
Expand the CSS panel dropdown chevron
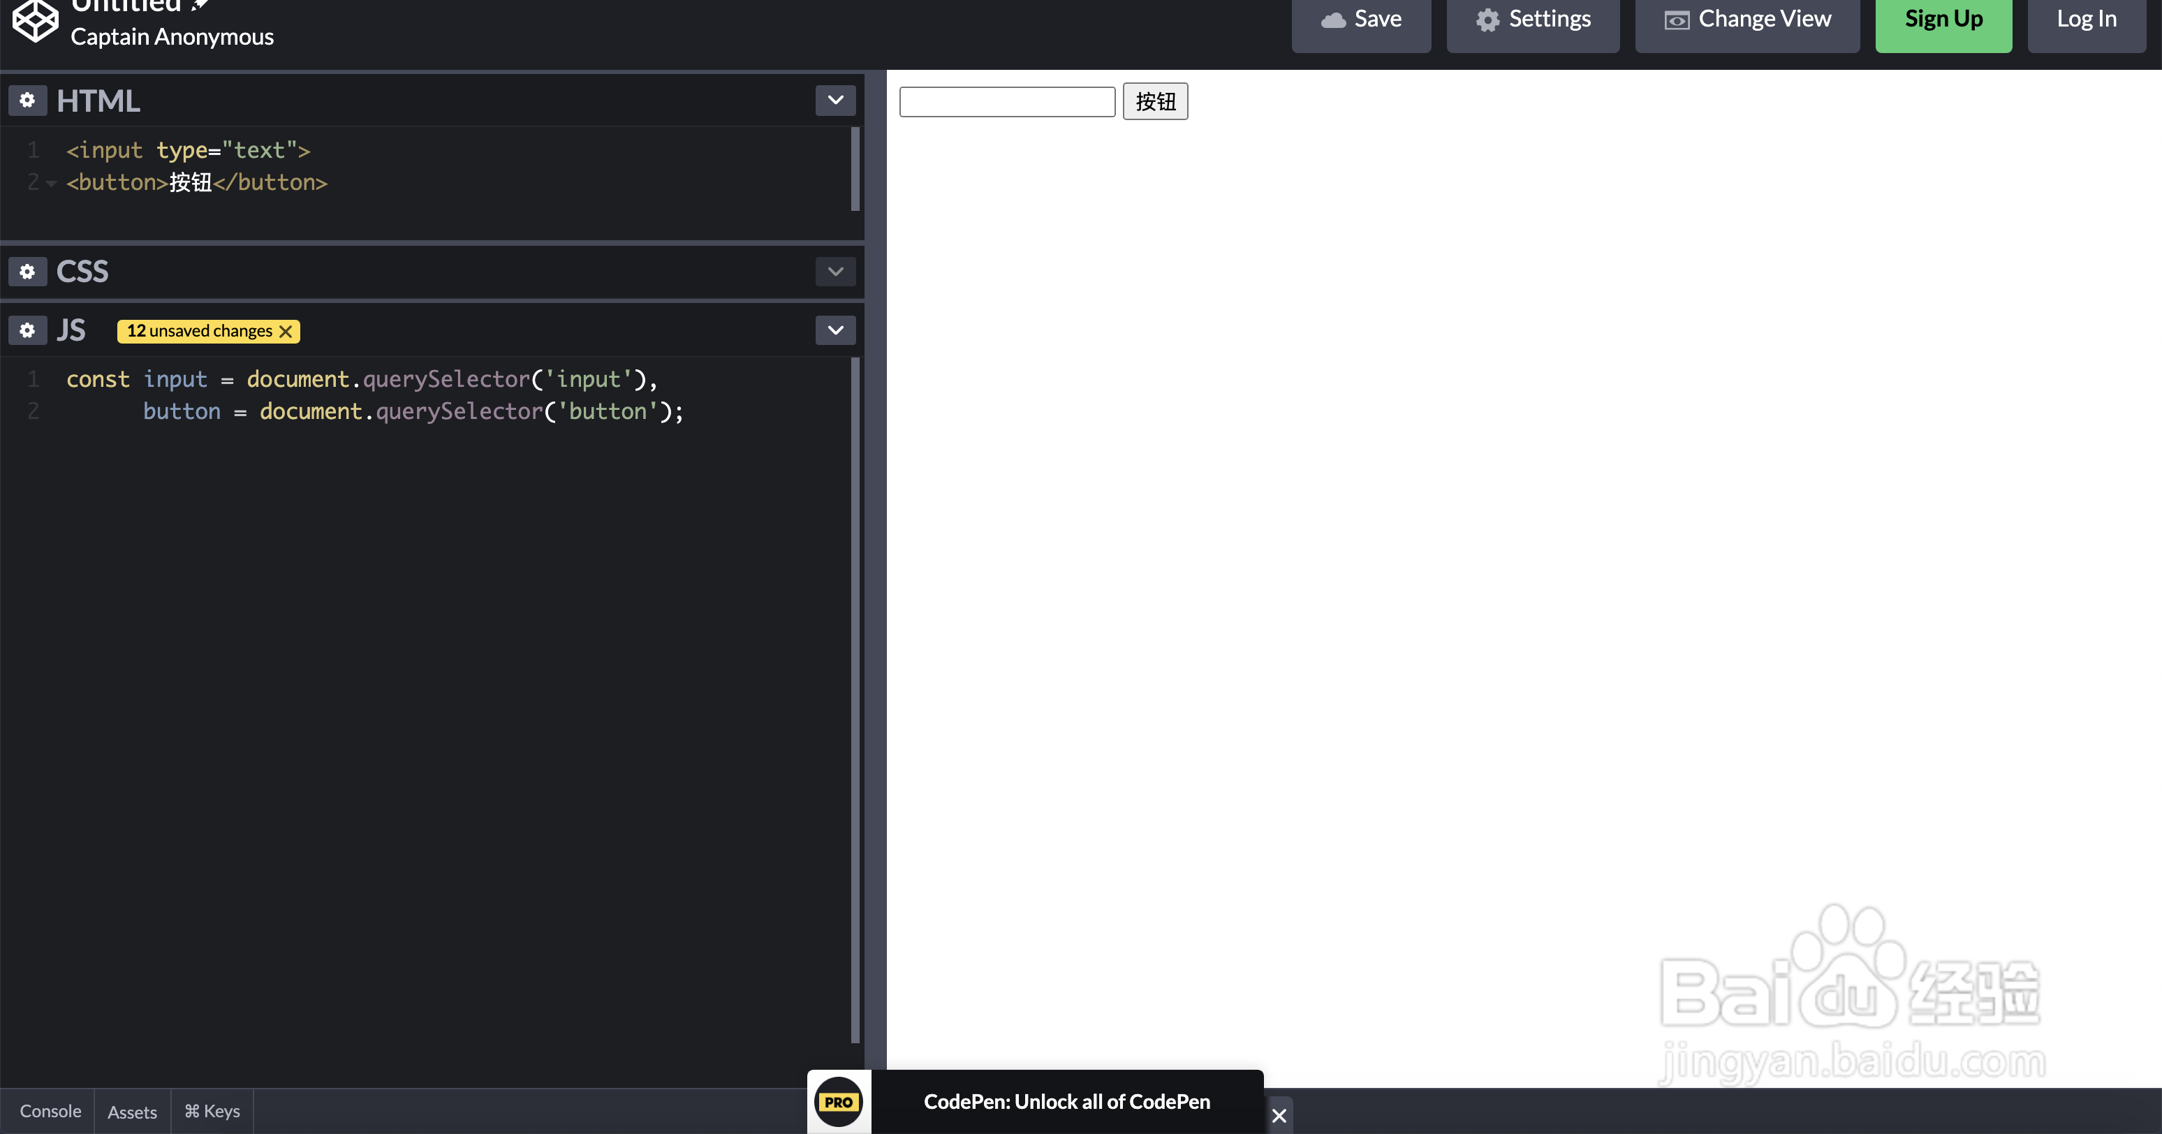coord(835,271)
